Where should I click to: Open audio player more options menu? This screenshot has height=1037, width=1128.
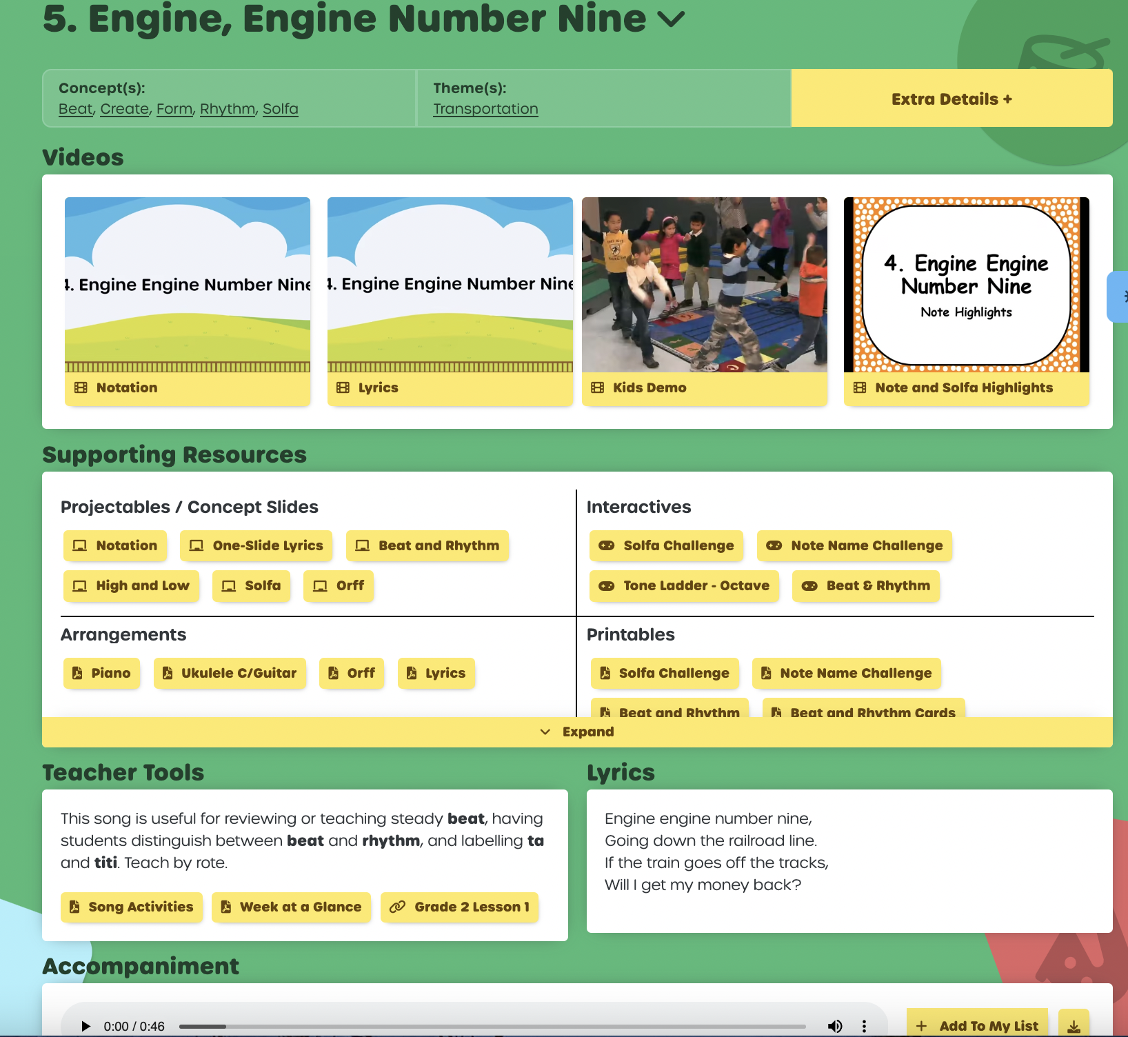[x=864, y=1026]
